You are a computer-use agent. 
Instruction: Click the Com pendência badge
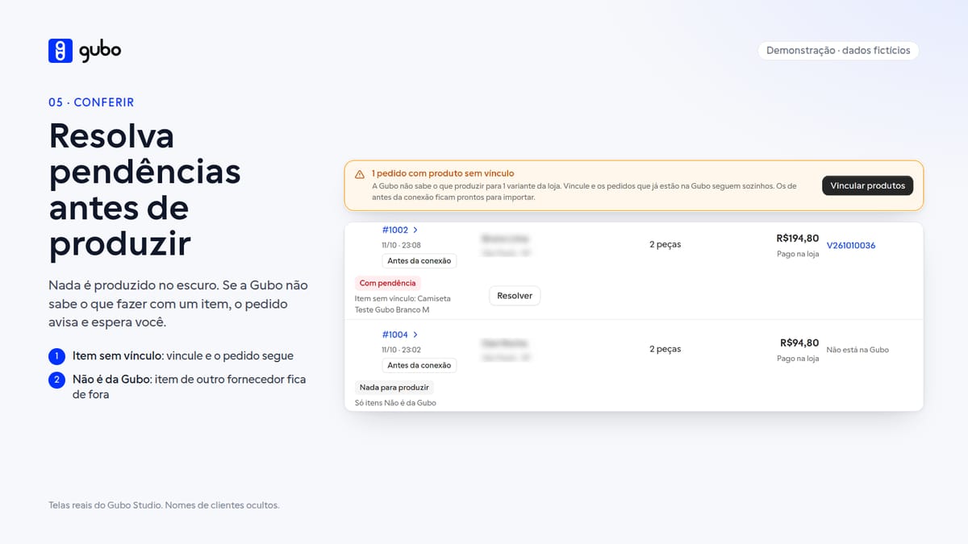pos(388,283)
